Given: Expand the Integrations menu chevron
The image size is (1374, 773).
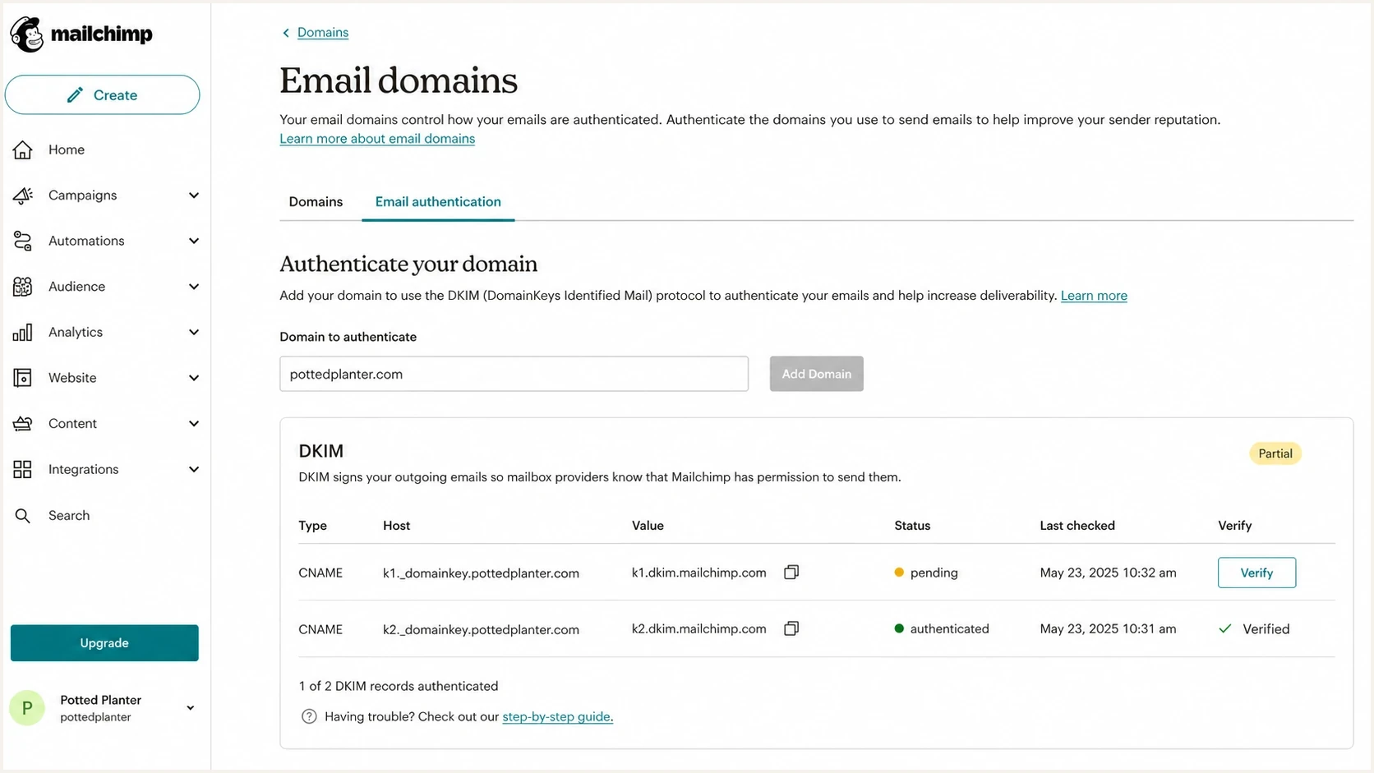Looking at the screenshot, I should [x=194, y=469].
